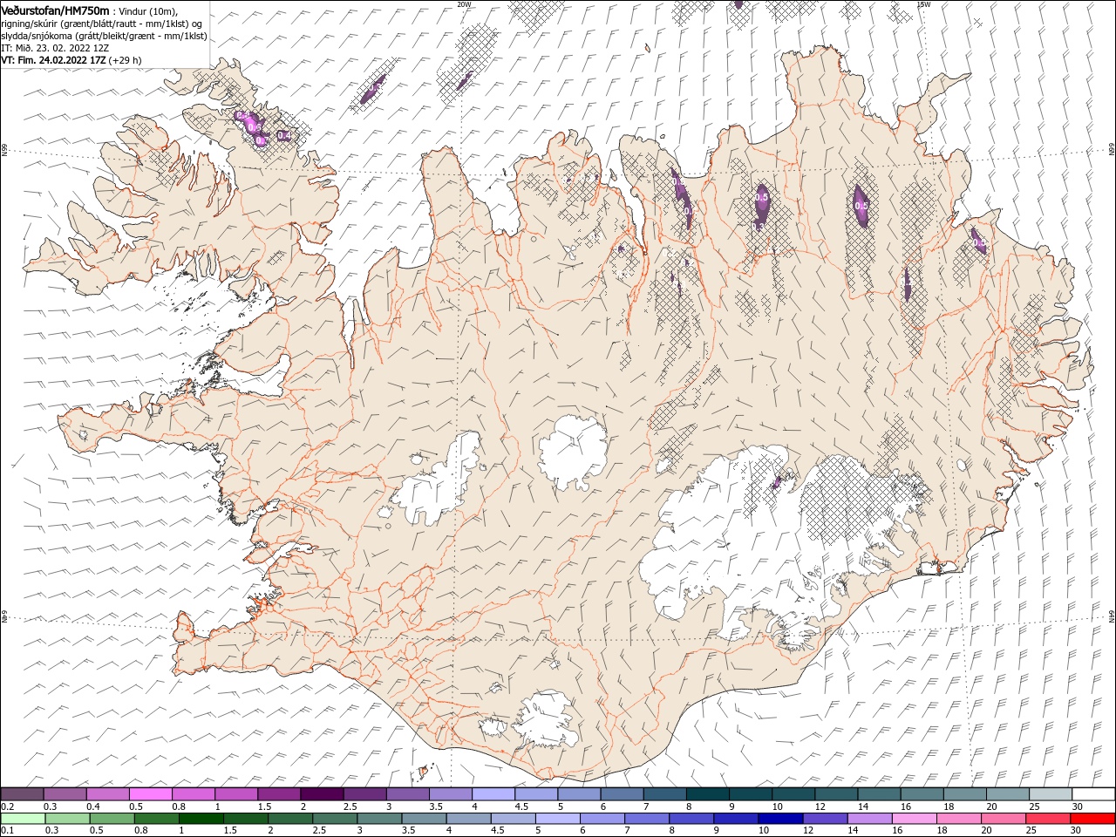Image resolution: width=1116 pixels, height=837 pixels.
Task: Click the navy blue swatch between 10 and 12
Action: pos(780,819)
